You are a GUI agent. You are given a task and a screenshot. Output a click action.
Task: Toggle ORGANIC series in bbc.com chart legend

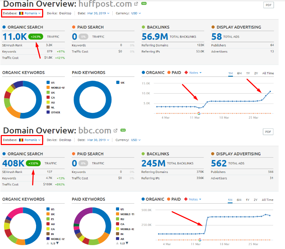tap(153, 199)
